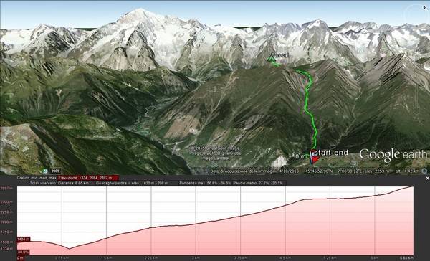Image resolution: width=430 pixels, height=261 pixels.
Task: Click the faded navigation compass ring
Action: [417, 14]
